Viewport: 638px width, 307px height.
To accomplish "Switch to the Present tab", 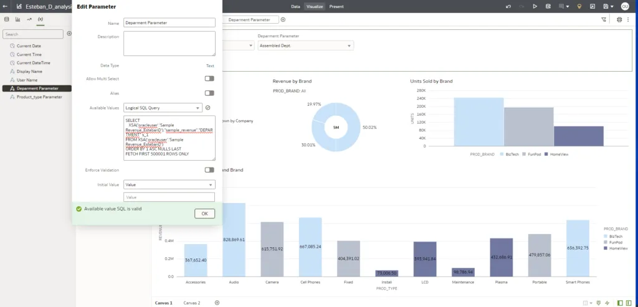I will (x=336, y=6).
